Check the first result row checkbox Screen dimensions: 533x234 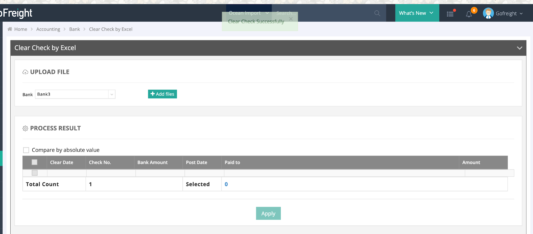[x=35, y=173]
